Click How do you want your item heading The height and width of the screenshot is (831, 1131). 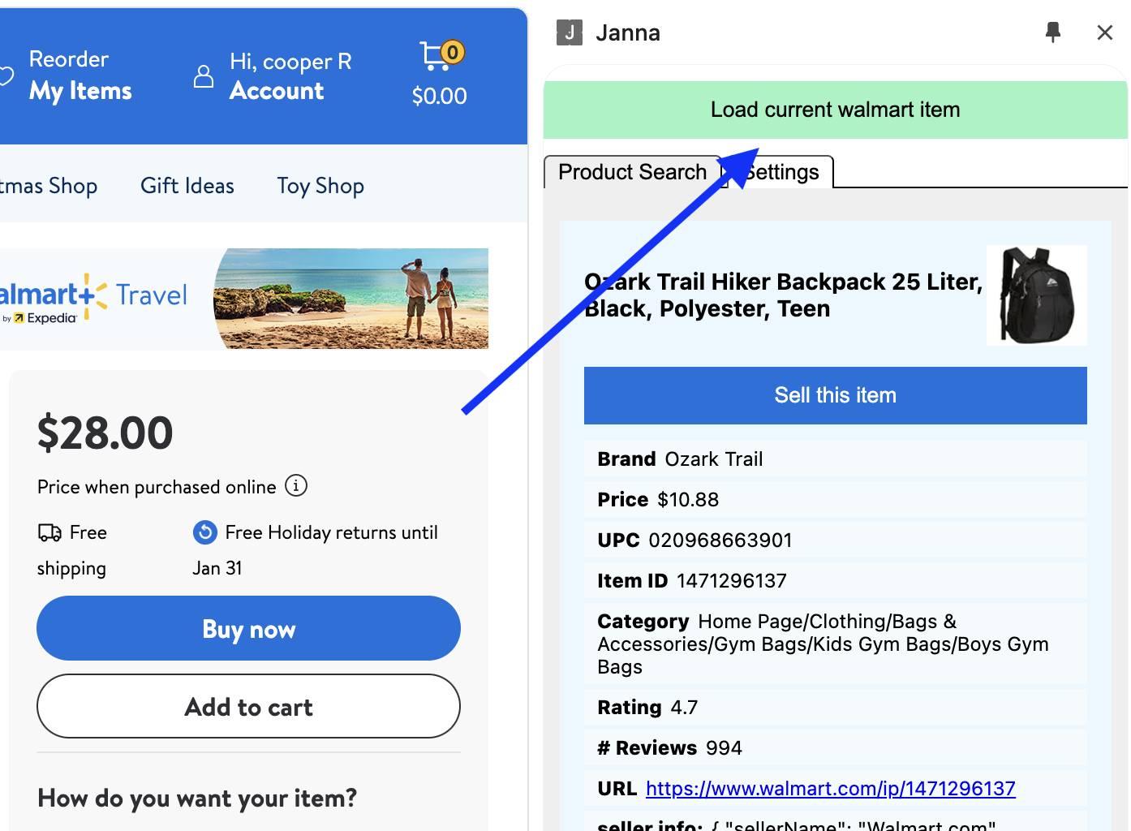coord(197,798)
